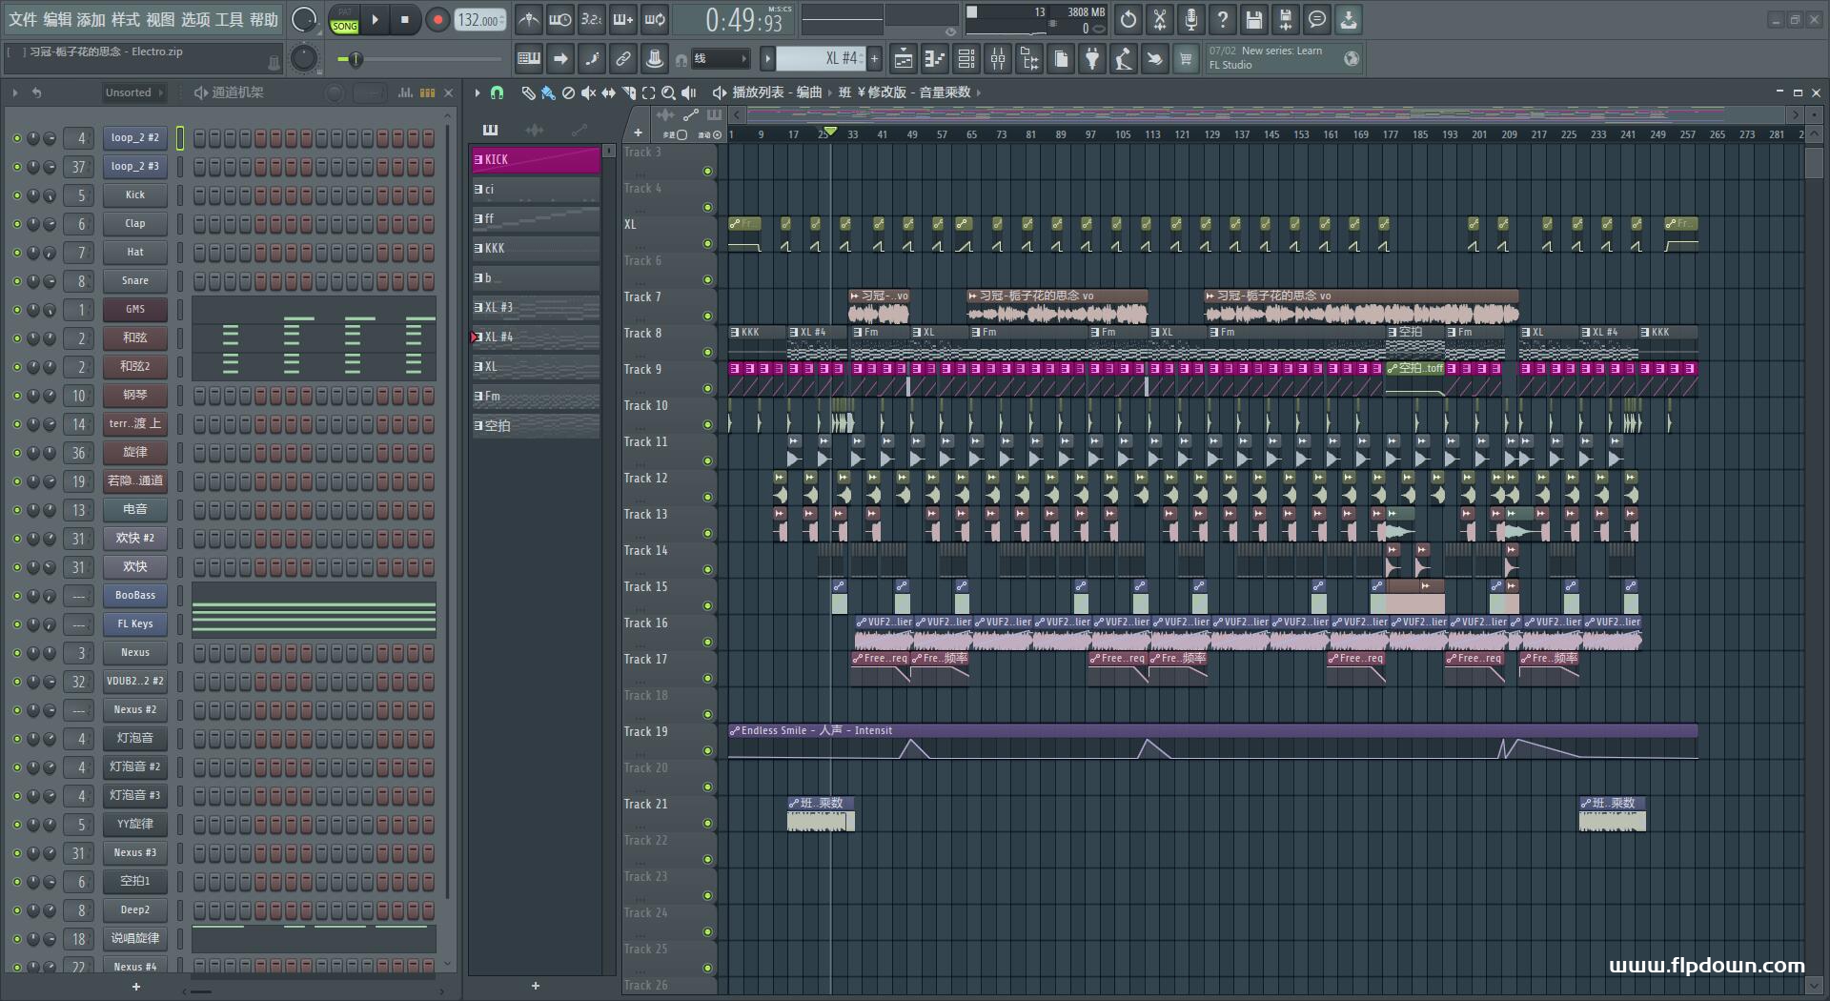Toggle mute light for the Clap channel
The width and height of the screenshot is (1830, 1001).
[16, 224]
